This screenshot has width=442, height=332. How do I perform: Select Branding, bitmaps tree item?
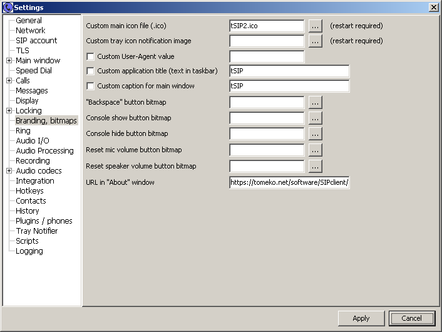coord(46,120)
